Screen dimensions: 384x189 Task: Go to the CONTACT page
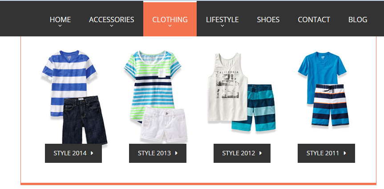click(314, 20)
